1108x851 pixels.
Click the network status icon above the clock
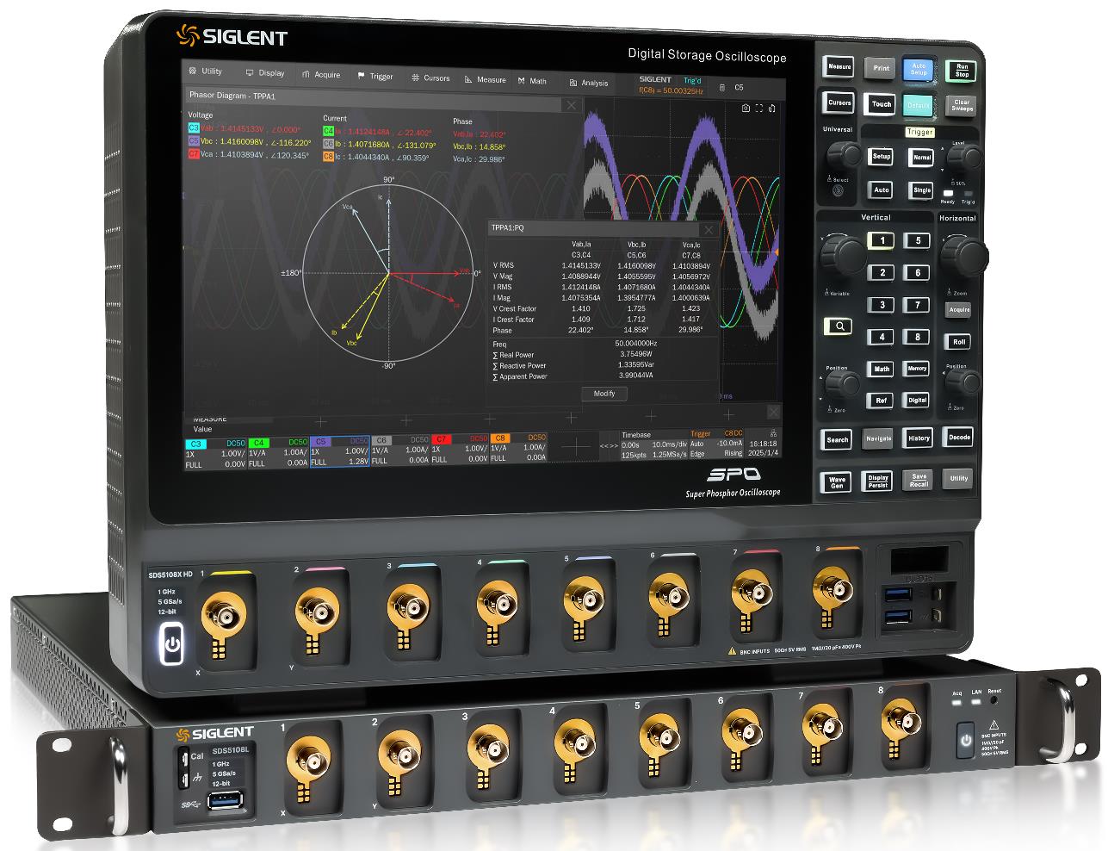coord(773,434)
